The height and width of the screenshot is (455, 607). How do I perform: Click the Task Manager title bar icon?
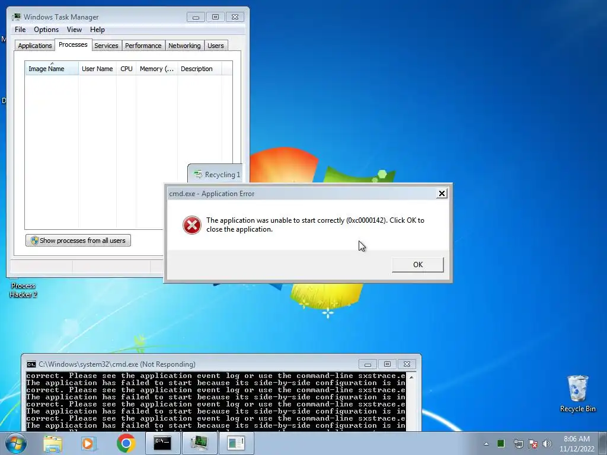(x=16, y=17)
